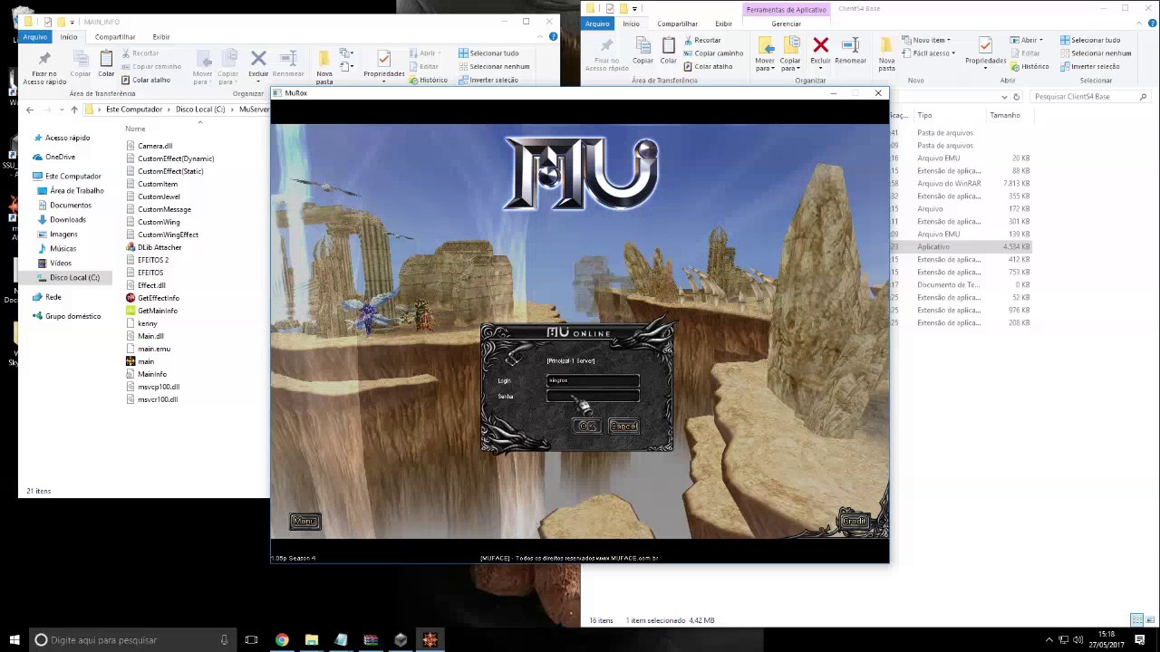The height and width of the screenshot is (652, 1160).
Task: Refresh the ClientS4 Base folder view
Action: click(x=1016, y=97)
